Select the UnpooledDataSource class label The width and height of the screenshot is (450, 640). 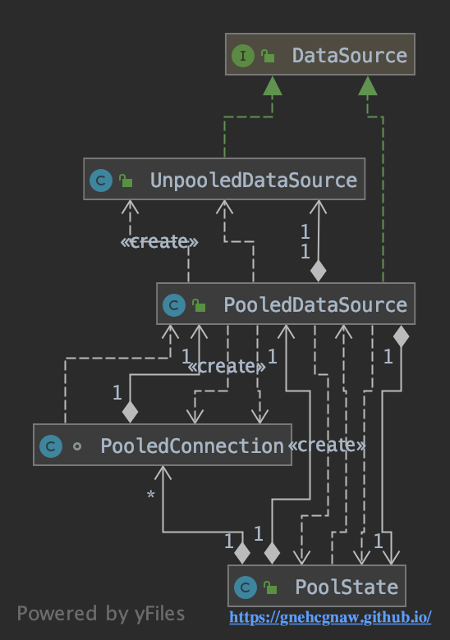(x=254, y=181)
